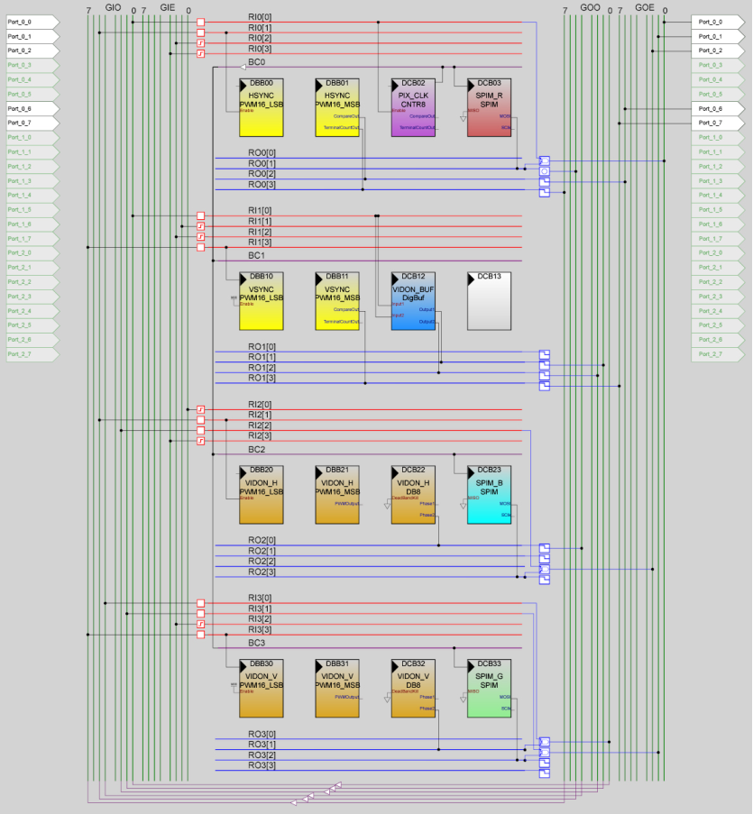Click the GIE bus label

(167, 8)
